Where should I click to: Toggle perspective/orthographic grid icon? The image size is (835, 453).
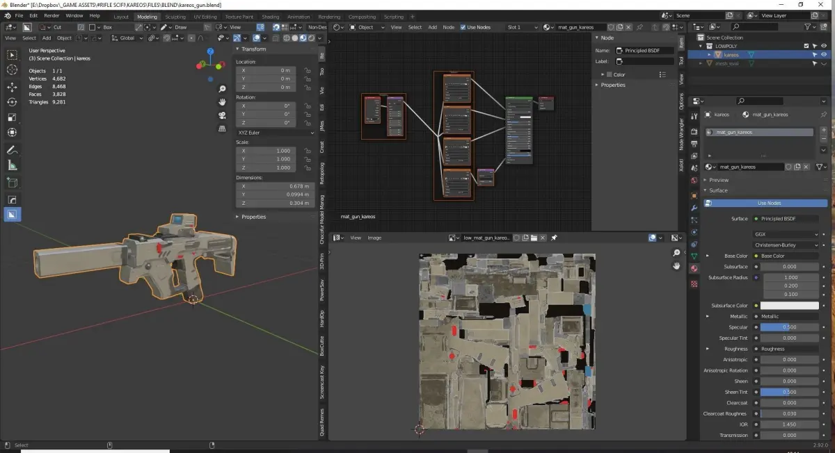click(222, 128)
